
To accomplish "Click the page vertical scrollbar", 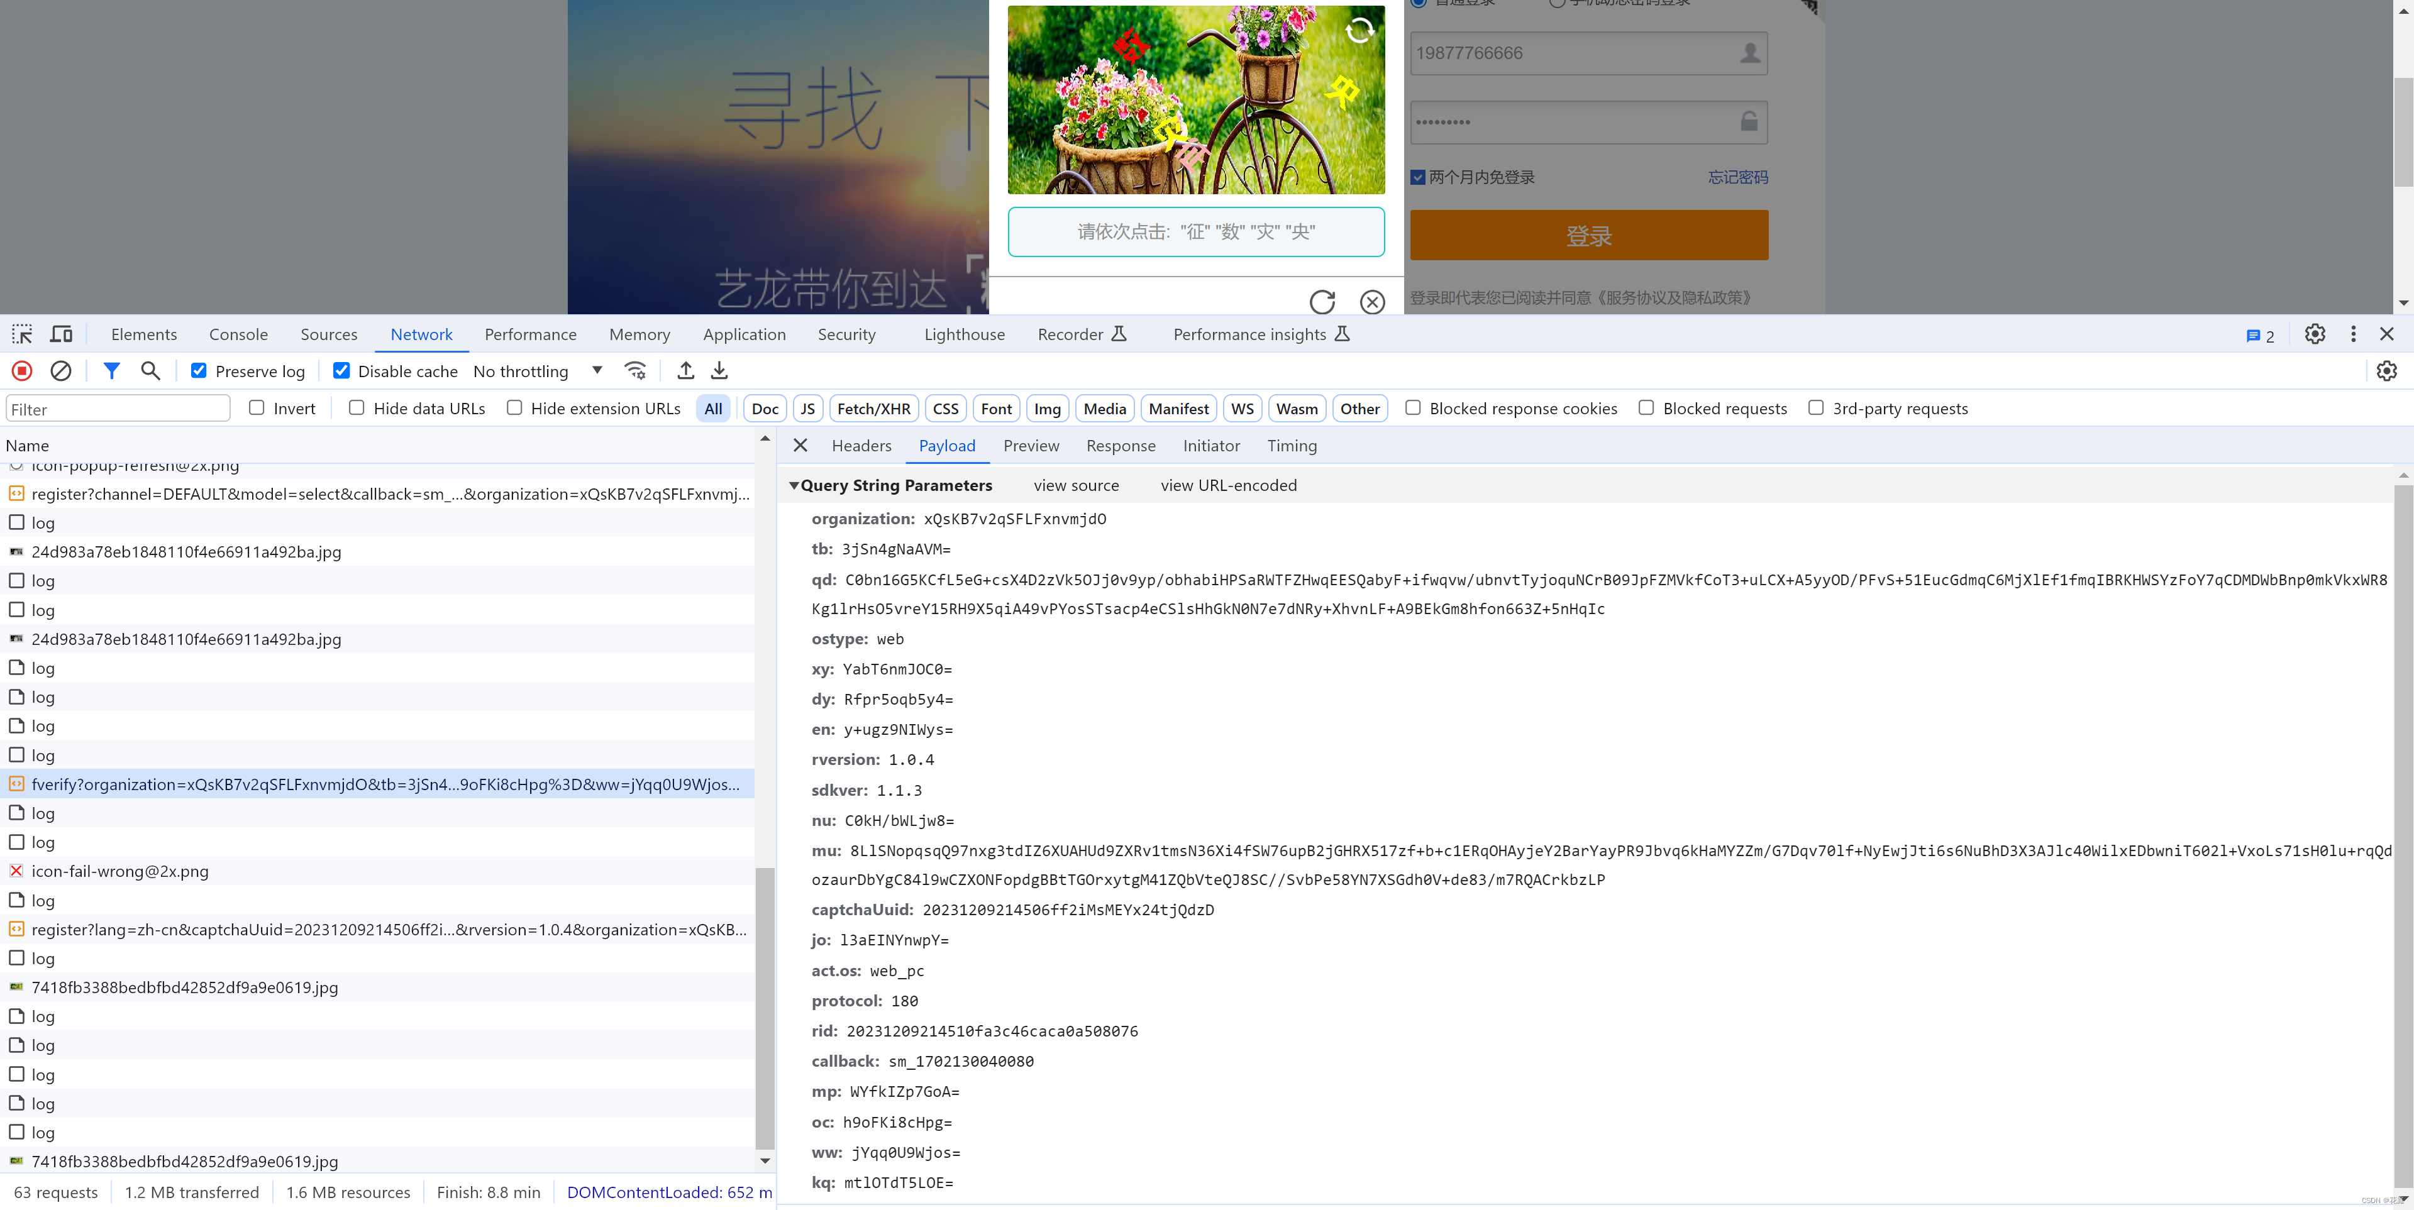I will pos(2403,131).
